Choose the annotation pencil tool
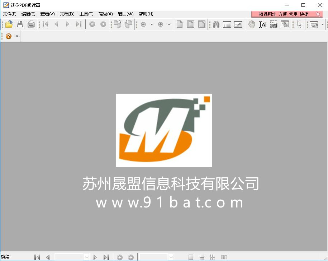Viewport: 328px width, 261px height. tap(314, 24)
